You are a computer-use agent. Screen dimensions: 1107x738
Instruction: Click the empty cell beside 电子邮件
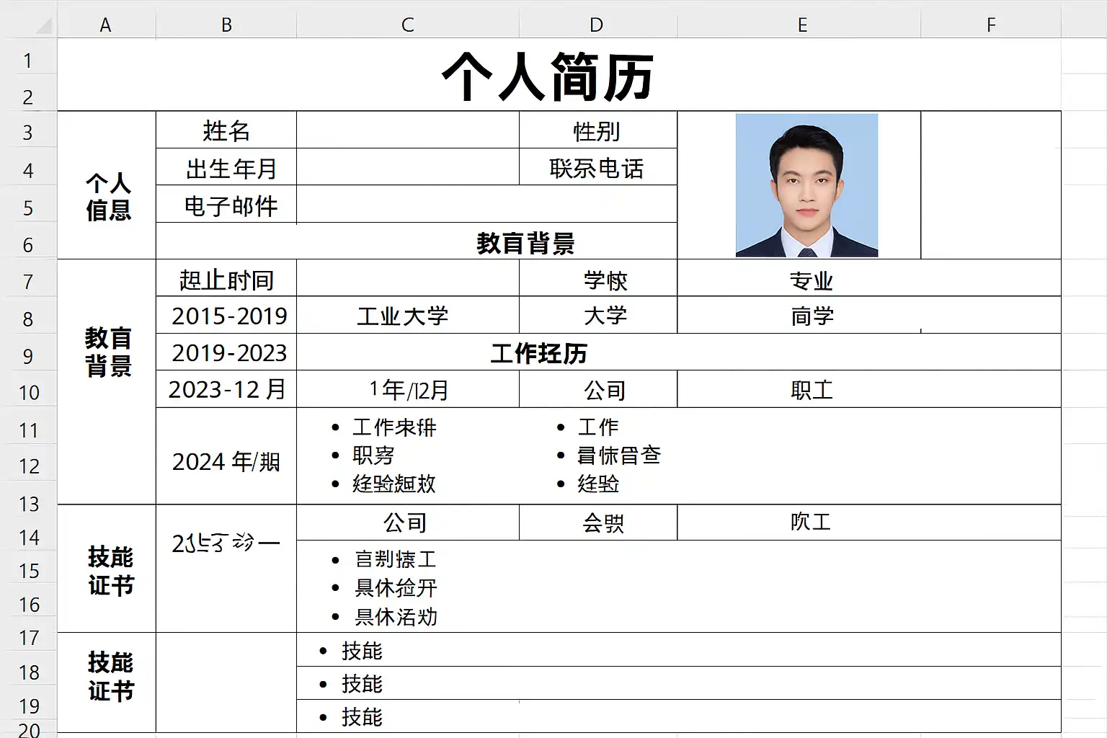(487, 204)
